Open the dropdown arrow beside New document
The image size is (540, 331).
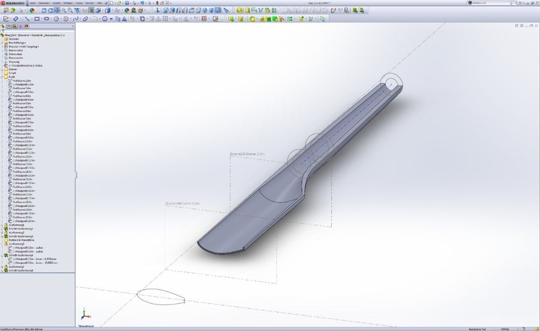(x=115, y=3)
